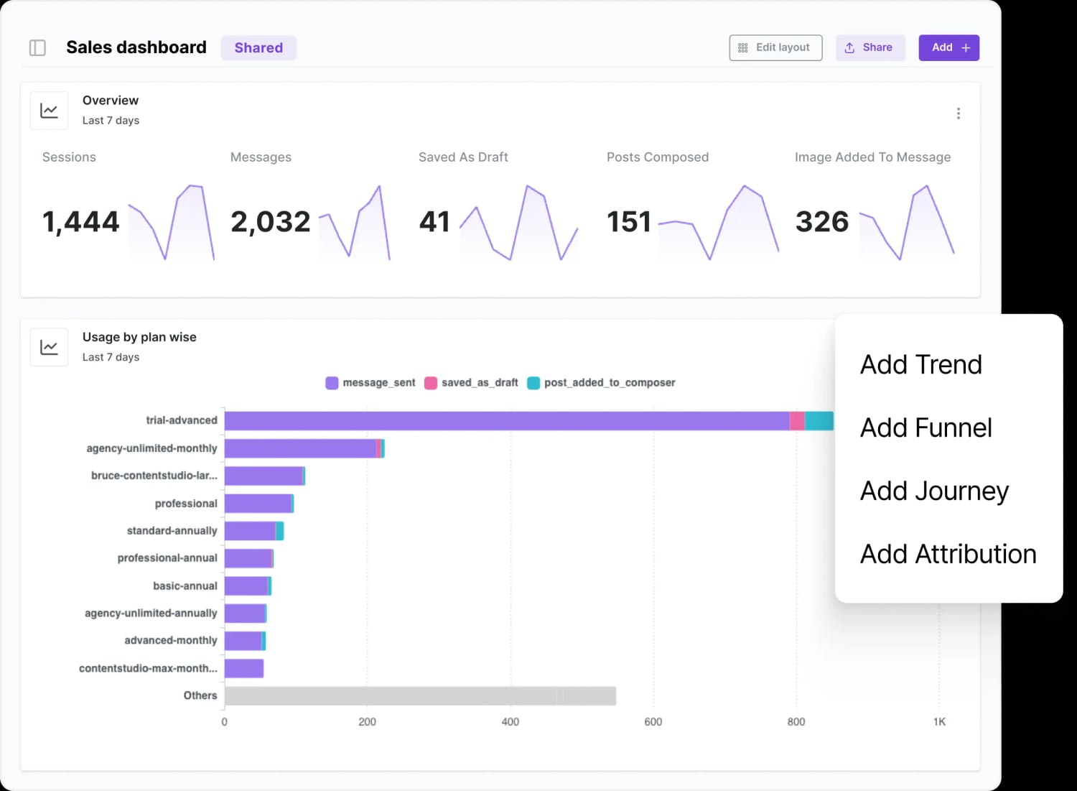
Task: Open the Last 7 days selector on Overview
Action: [111, 120]
